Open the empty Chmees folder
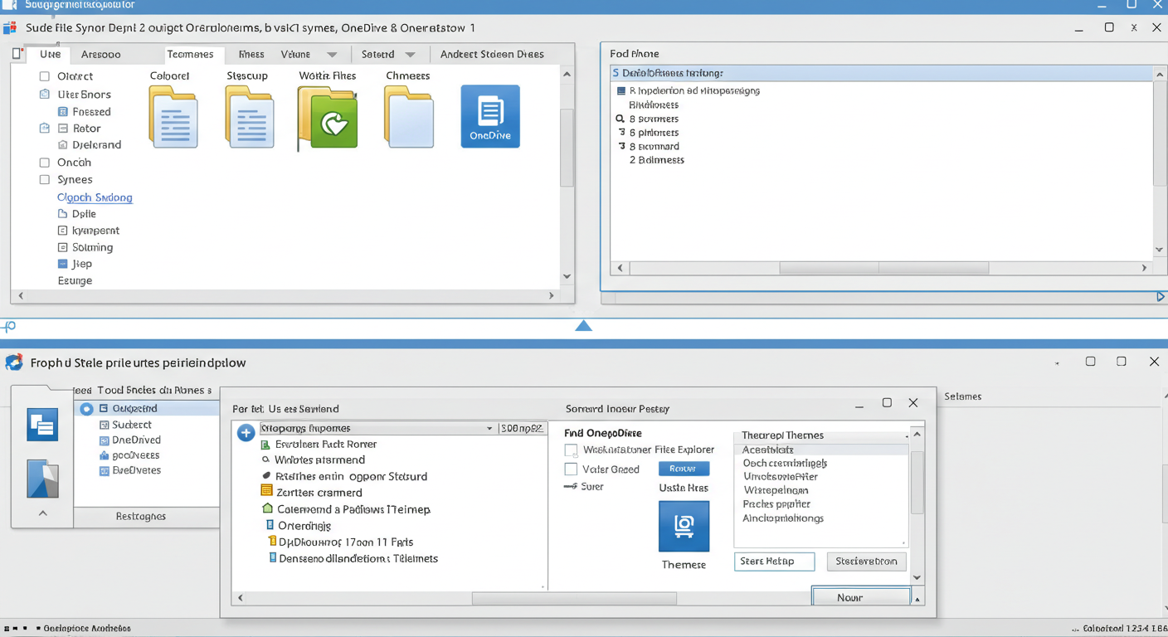Image resolution: width=1168 pixels, height=637 pixels. [408, 116]
